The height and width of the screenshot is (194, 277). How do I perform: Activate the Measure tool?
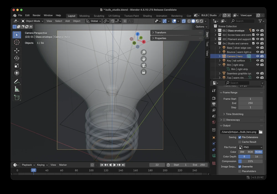click(17, 89)
